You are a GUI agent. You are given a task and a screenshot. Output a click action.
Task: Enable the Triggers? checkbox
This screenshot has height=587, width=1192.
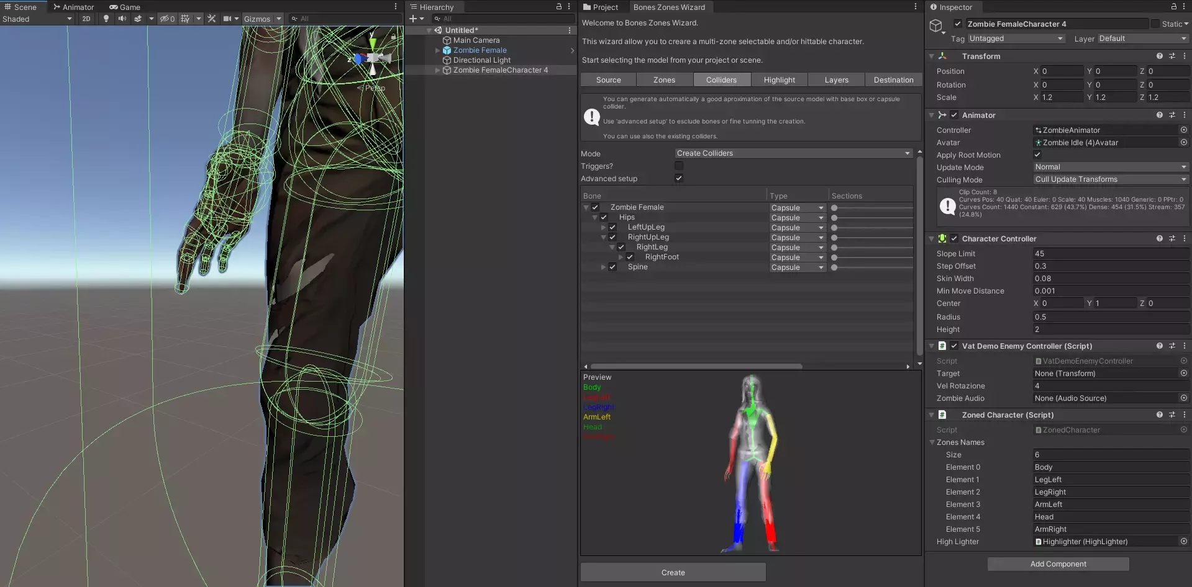coord(679,166)
